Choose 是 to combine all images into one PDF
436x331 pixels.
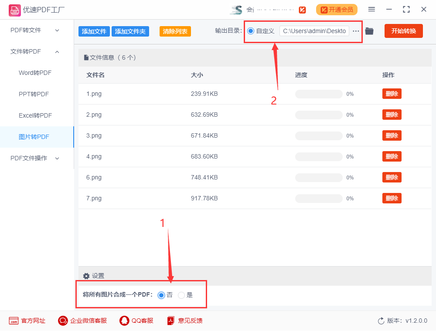coord(181,295)
